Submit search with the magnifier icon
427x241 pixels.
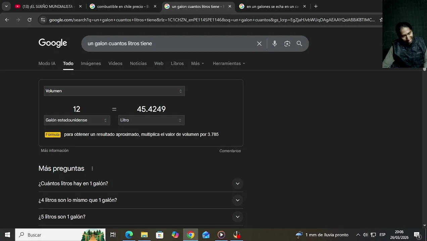pos(299,44)
